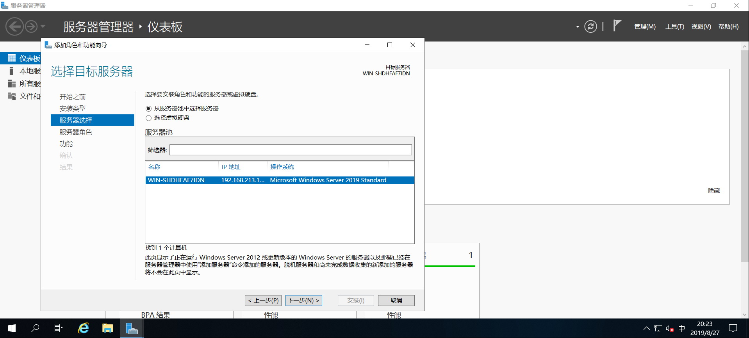The width and height of the screenshot is (749, 338).
Task: Click Microsoft Windows Server 2019 Standard cell
Action: [x=328, y=180]
